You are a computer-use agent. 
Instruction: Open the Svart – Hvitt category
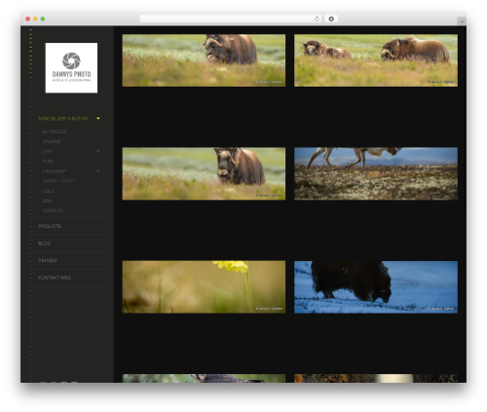coord(58,181)
